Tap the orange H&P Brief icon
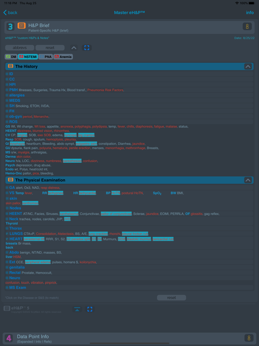Image resolution: width=259 pixels, height=346 pixels. [21, 26]
